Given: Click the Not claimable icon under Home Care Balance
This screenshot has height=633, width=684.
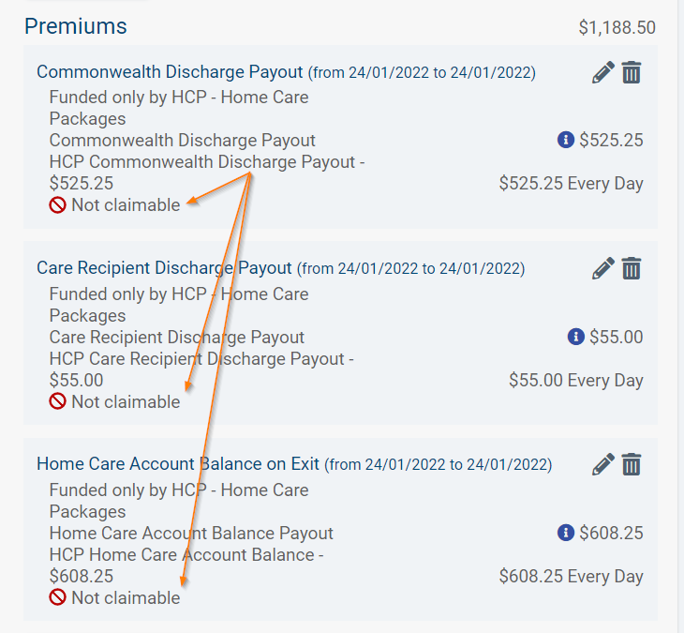Looking at the screenshot, I should [57, 597].
